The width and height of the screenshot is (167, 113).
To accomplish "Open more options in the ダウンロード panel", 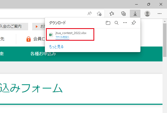I will click(125, 23).
